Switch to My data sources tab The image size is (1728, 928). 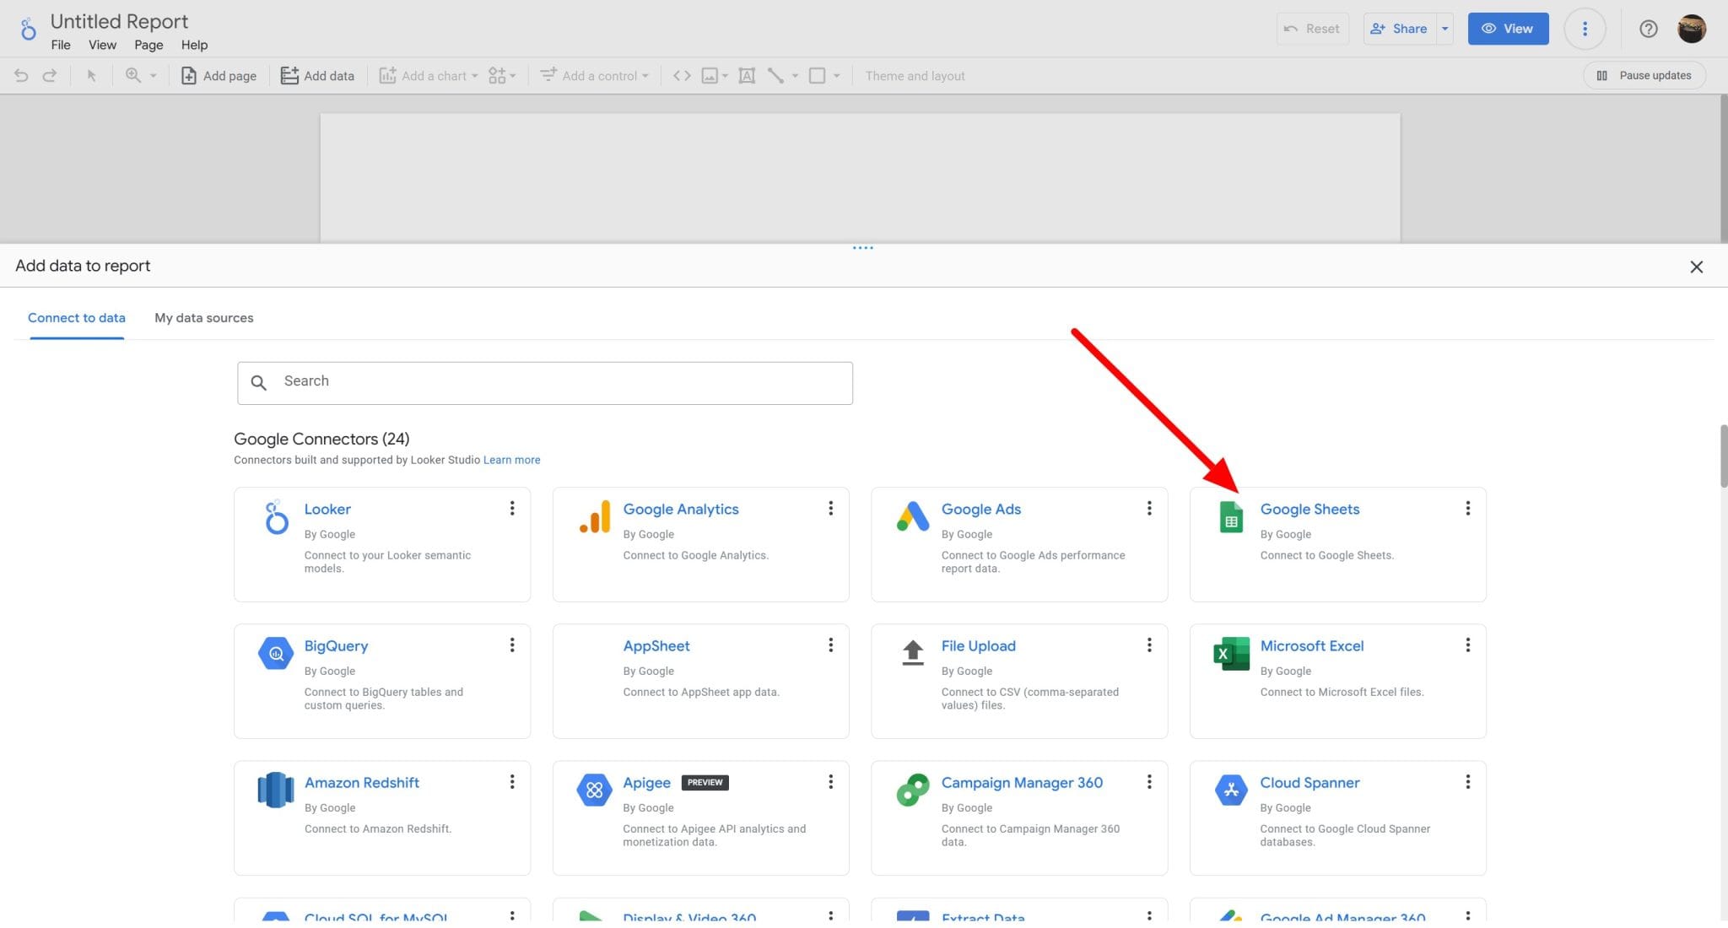point(203,318)
